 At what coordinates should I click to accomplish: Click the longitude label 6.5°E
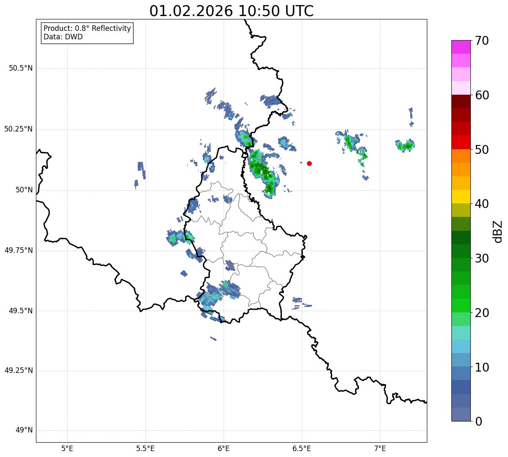(x=302, y=449)
